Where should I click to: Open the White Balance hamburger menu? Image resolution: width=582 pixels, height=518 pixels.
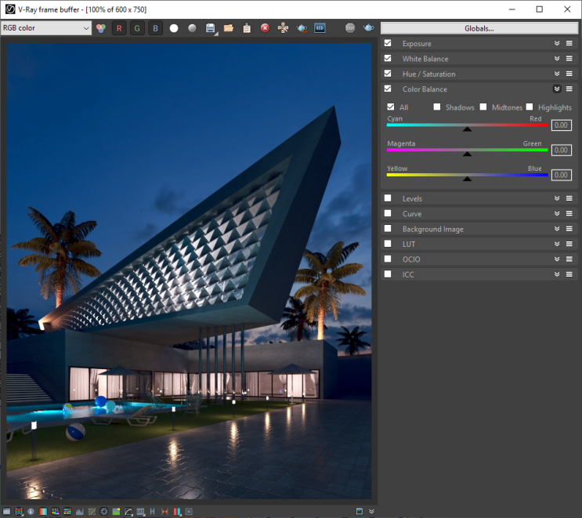pos(569,59)
